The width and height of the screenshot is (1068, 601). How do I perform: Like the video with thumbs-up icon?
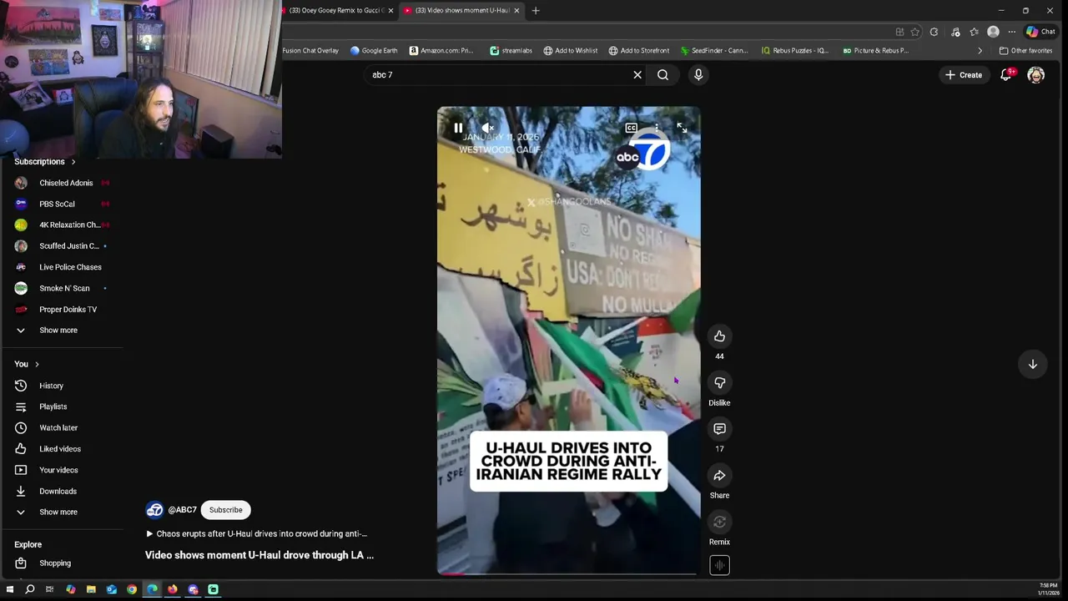[719, 336]
